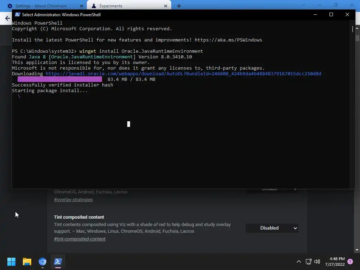The width and height of the screenshot is (360, 270).
Task: Go back in Chromium browser
Action: point(8,18)
